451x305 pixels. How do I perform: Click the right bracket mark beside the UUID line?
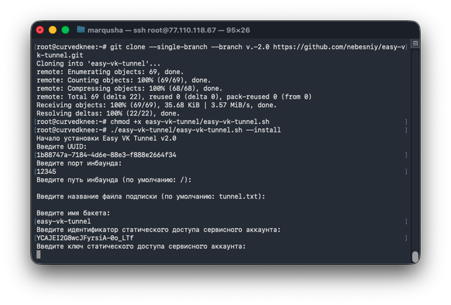tap(406, 155)
